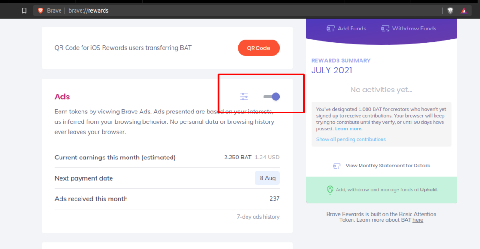The height and width of the screenshot is (249, 480).
Task: Click the bookmark icon in address bar
Action: coord(24,11)
